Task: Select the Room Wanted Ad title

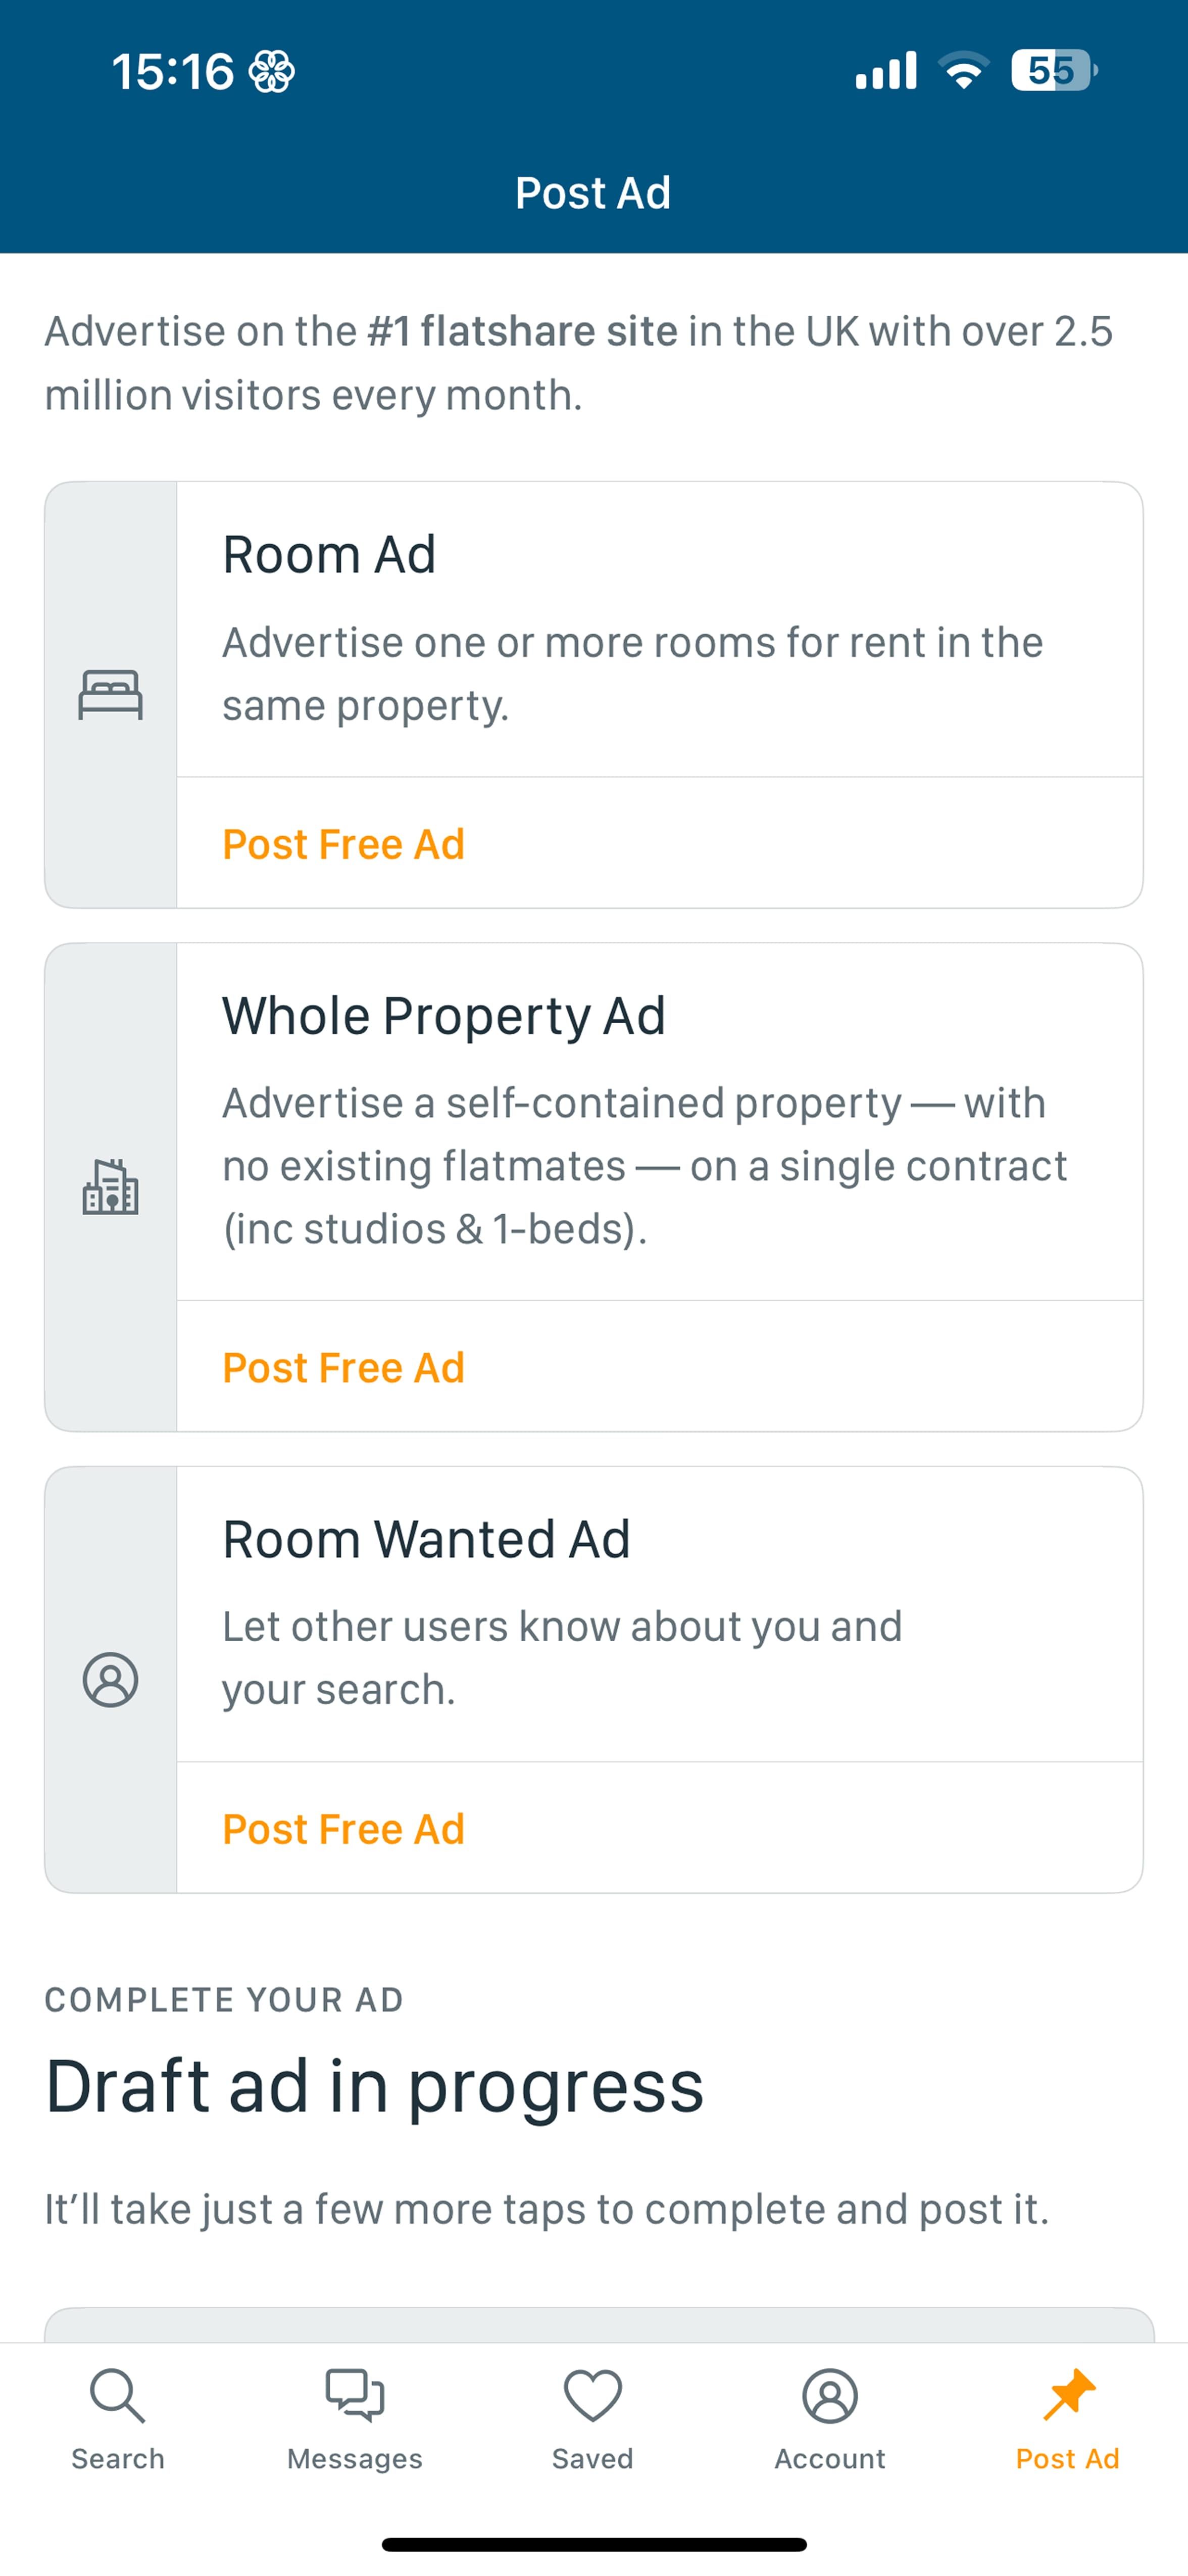Action: 426,1539
